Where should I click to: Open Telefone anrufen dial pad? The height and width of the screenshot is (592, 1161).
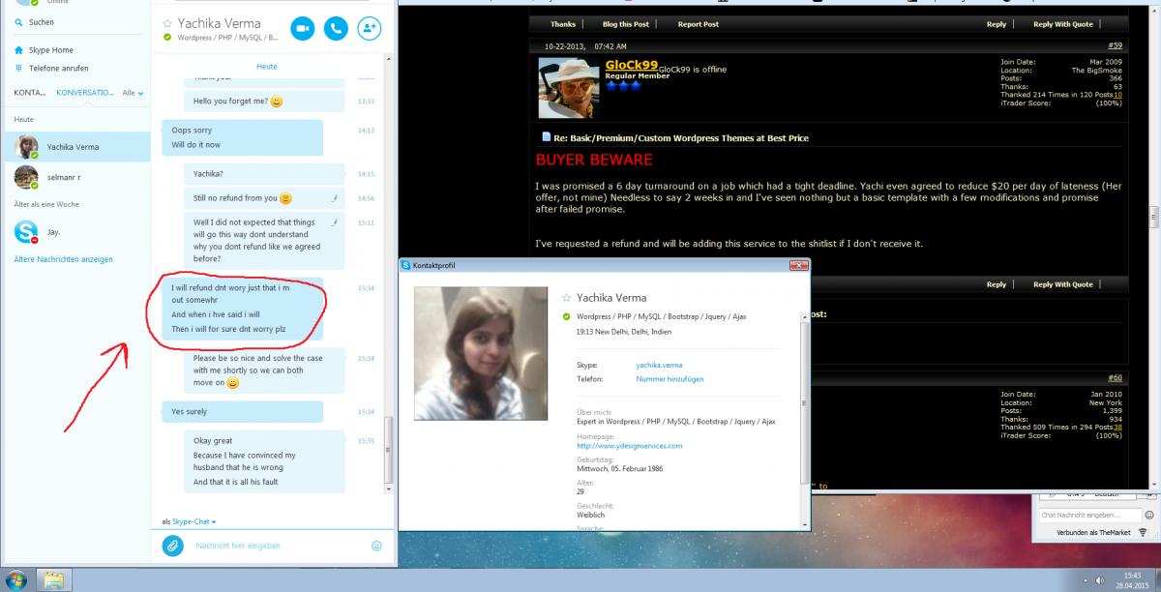[51, 68]
